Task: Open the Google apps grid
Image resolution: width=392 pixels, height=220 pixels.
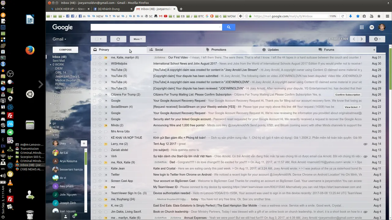Action: coord(362,27)
